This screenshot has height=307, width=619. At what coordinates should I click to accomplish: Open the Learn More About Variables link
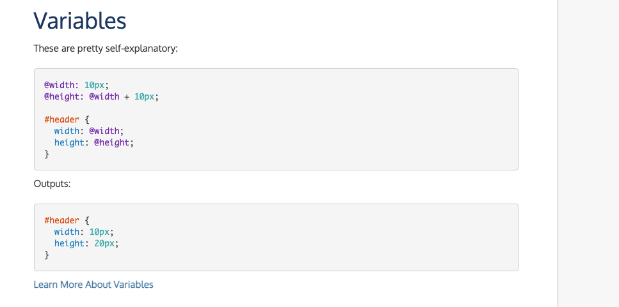(x=93, y=285)
